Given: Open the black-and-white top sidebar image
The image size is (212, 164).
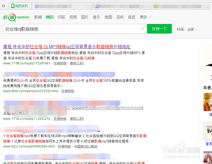Looking at the screenshot, I should tap(208, 62).
